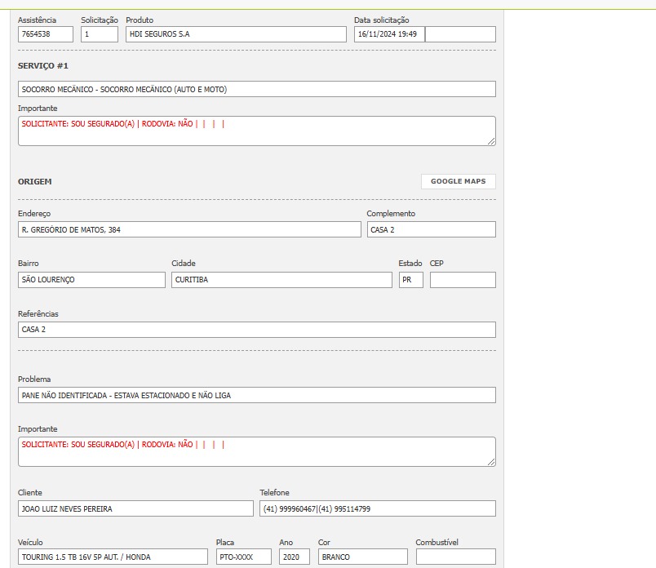Viewport: 656px width, 568px height.
Task: Focus the Produto field HDI SEGUROS S.A
Action: [x=236, y=34]
